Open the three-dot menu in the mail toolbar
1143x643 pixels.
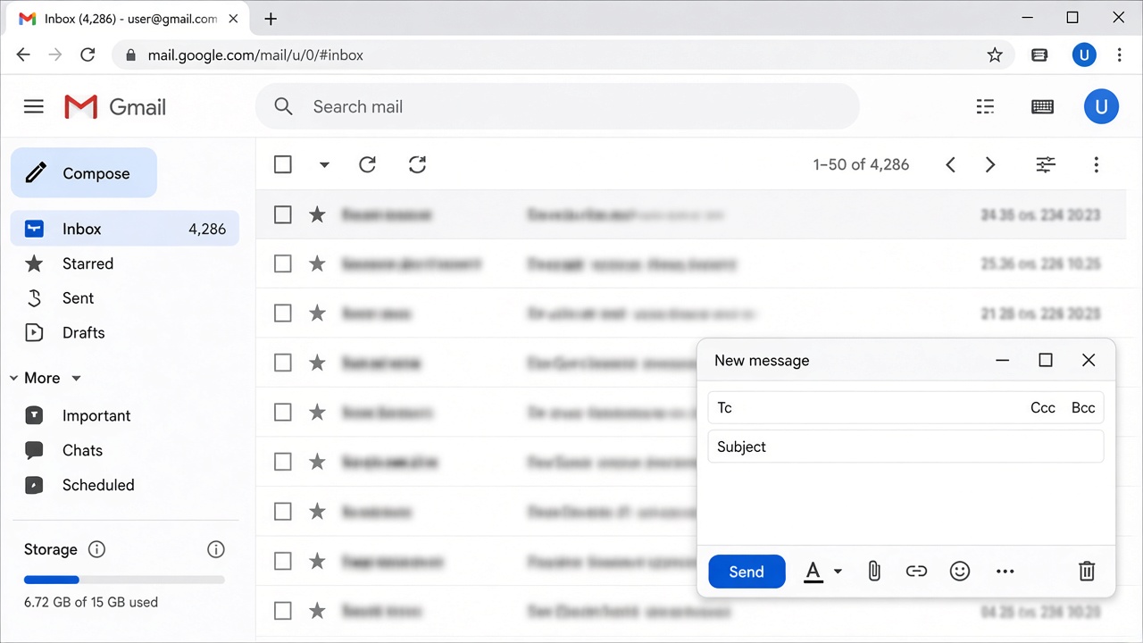coord(1096,164)
